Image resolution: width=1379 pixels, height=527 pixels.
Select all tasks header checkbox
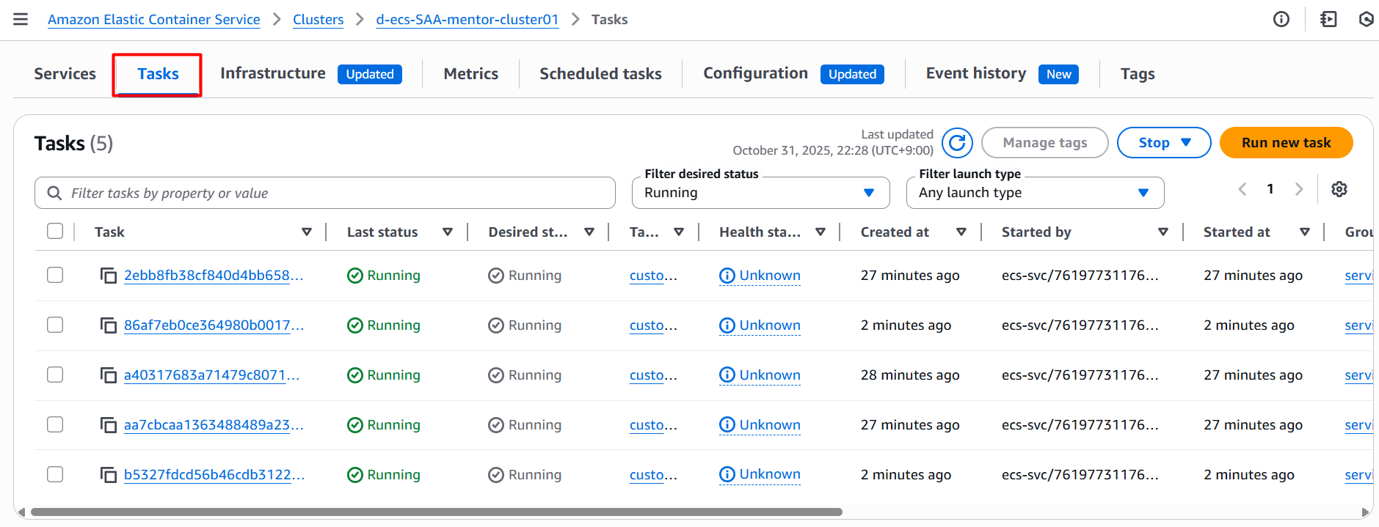[x=55, y=232]
